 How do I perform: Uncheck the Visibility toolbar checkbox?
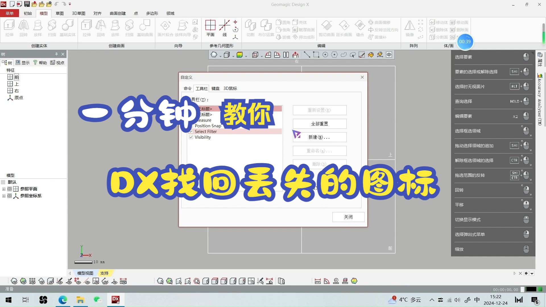pyautogui.click(x=191, y=137)
